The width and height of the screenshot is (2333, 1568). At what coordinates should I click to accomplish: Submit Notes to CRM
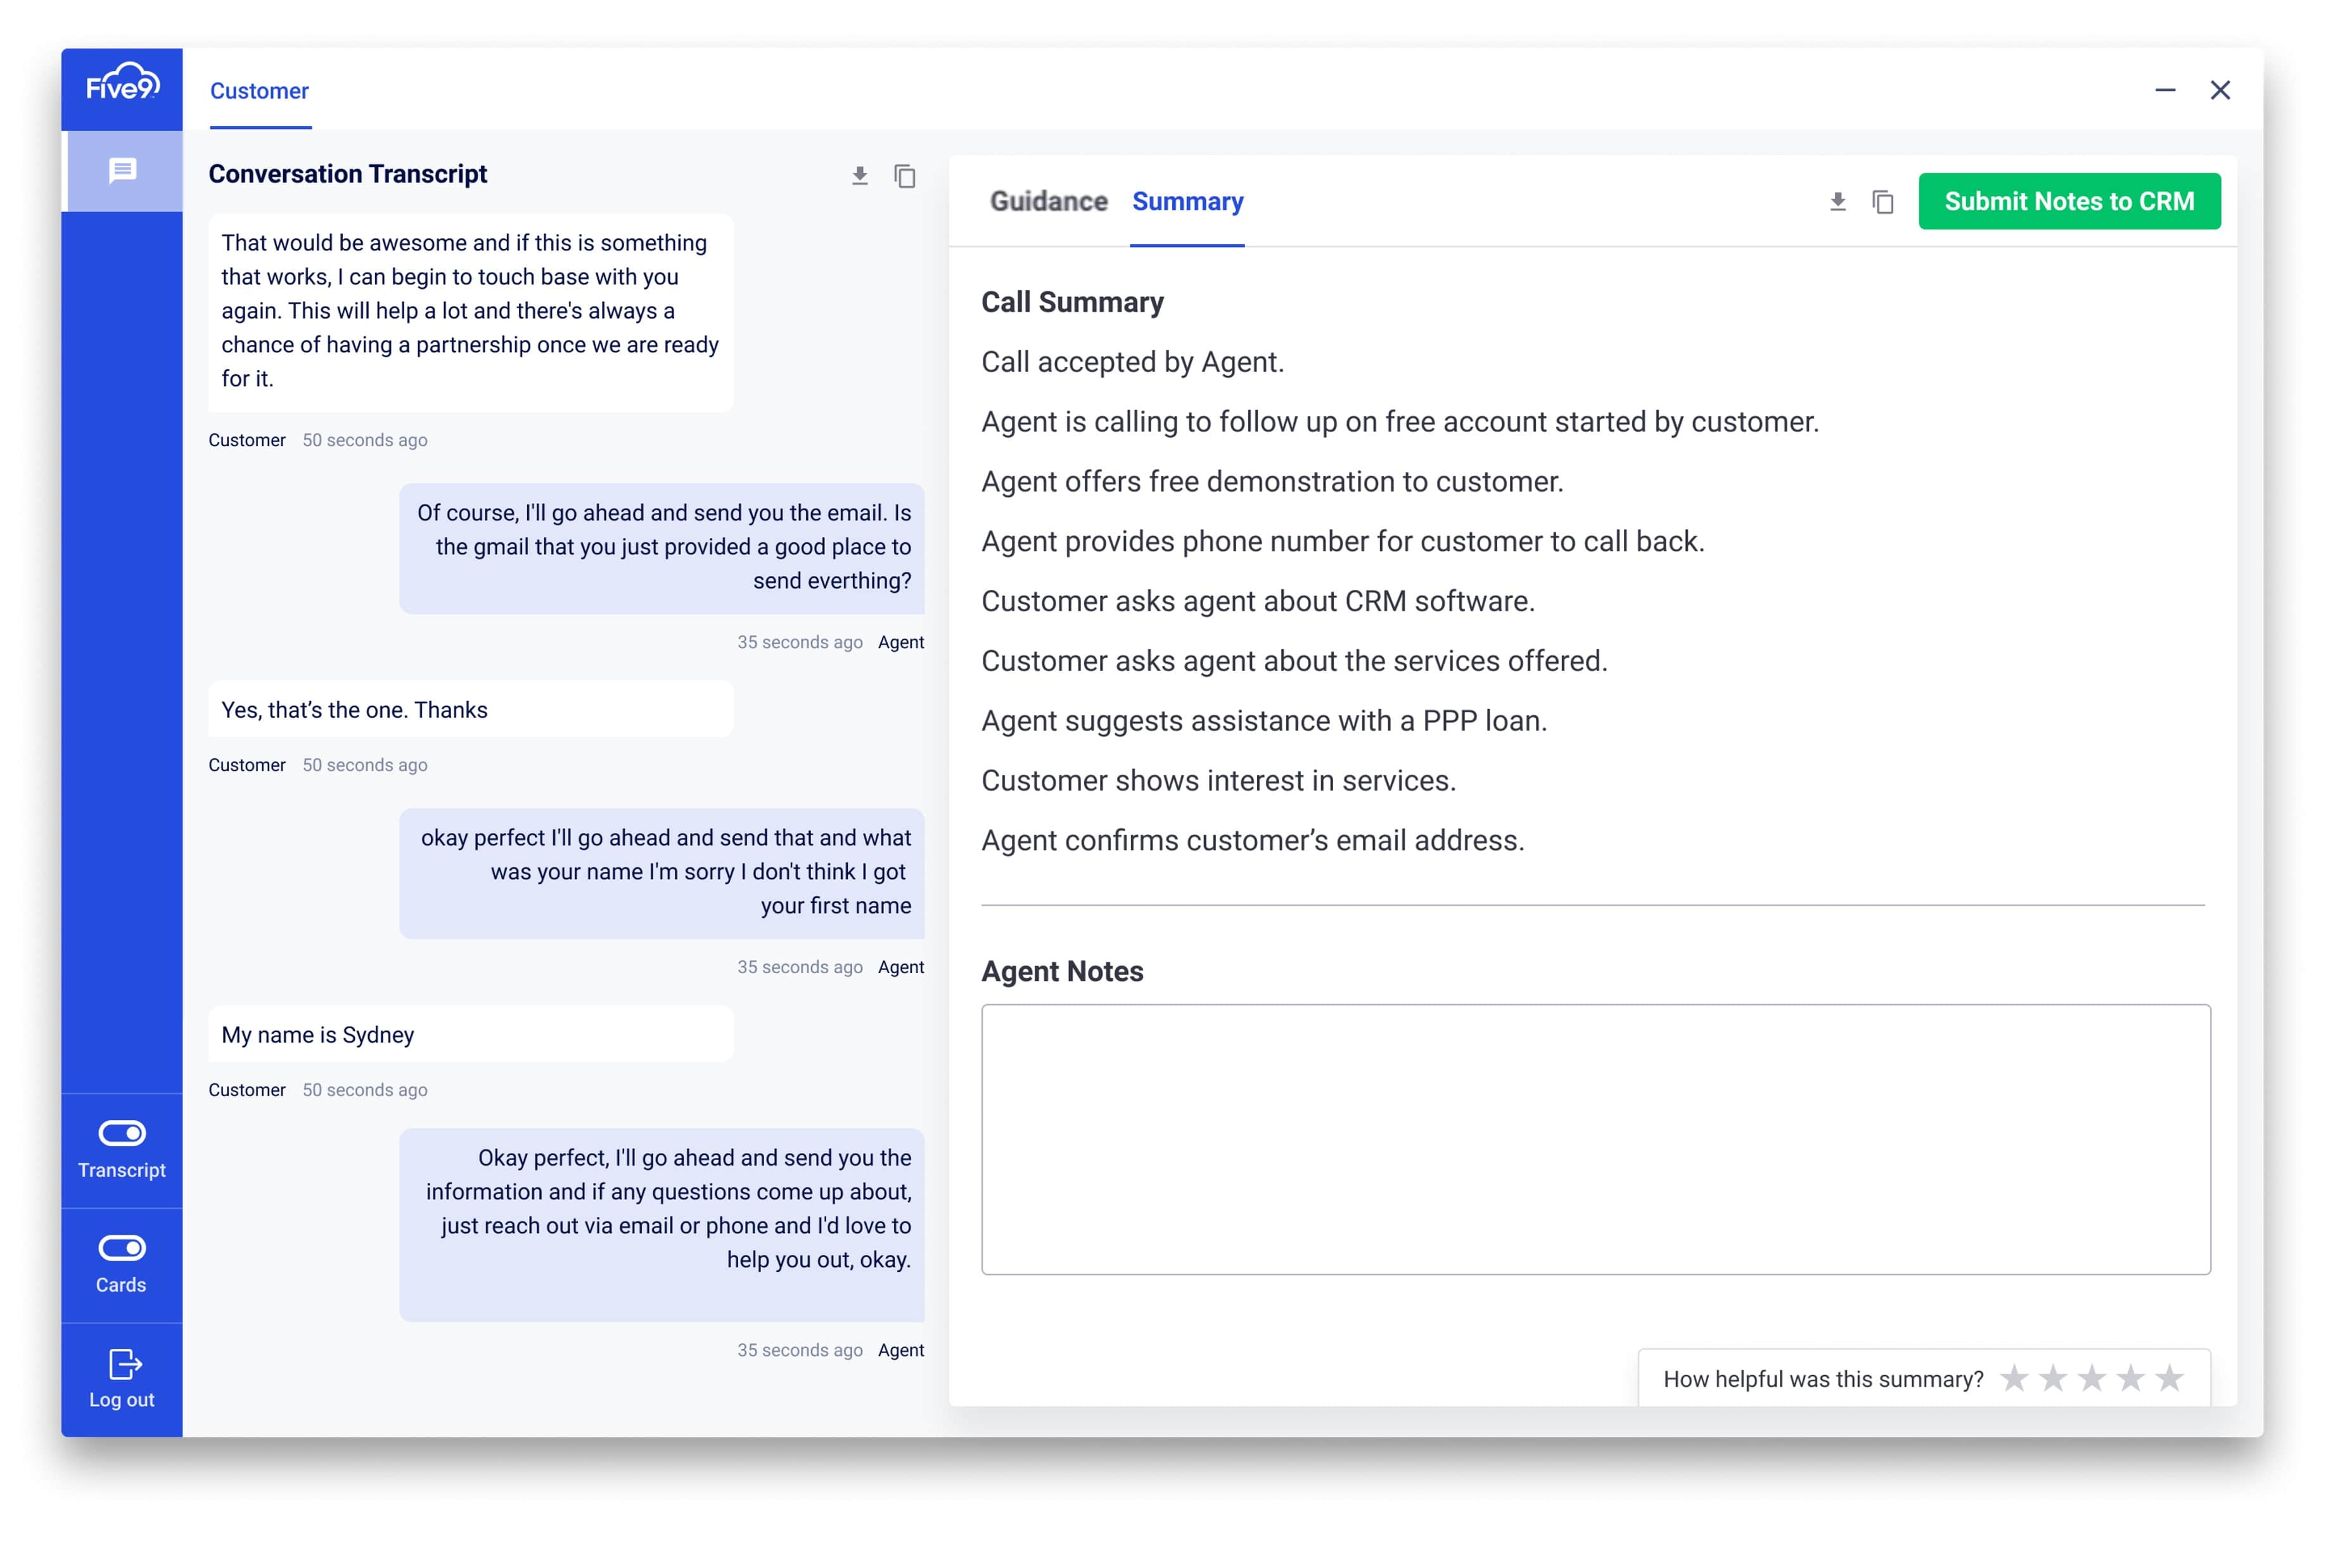coord(2068,202)
